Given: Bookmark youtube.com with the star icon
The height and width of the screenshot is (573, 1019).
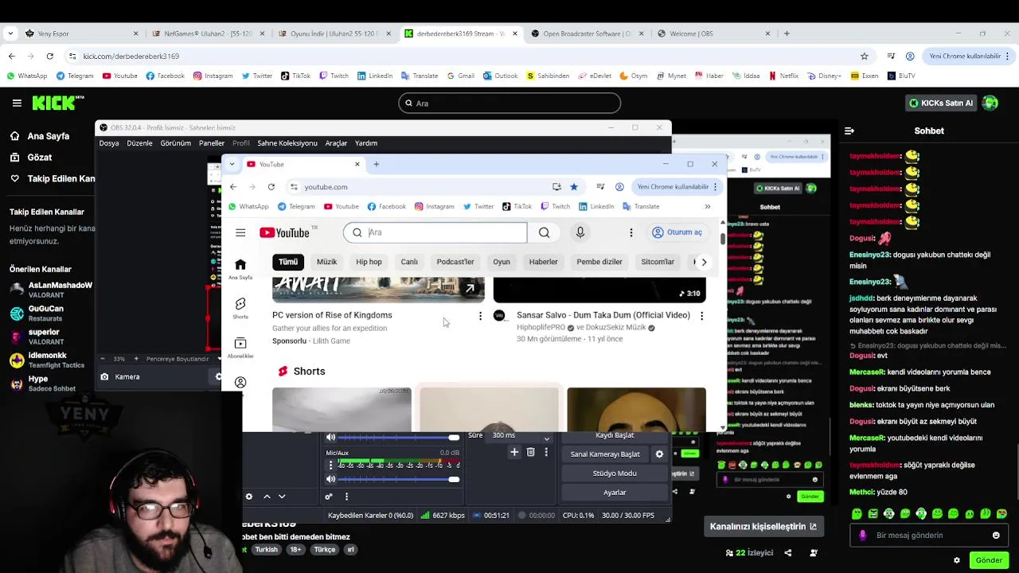Looking at the screenshot, I should click(x=574, y=186).
